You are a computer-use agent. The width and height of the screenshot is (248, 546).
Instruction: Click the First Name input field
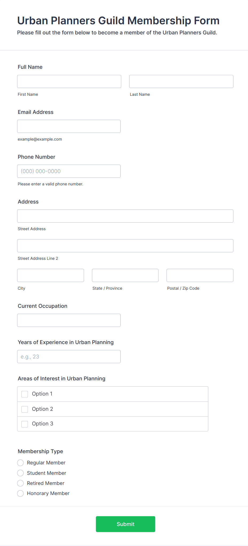pos(69,81)
